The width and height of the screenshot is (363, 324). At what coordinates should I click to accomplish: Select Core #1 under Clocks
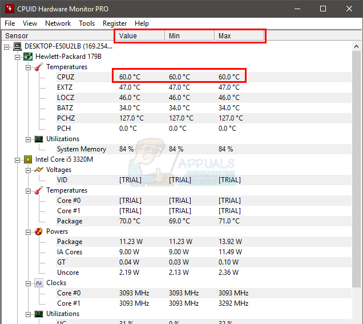click(x=204, y=303)
